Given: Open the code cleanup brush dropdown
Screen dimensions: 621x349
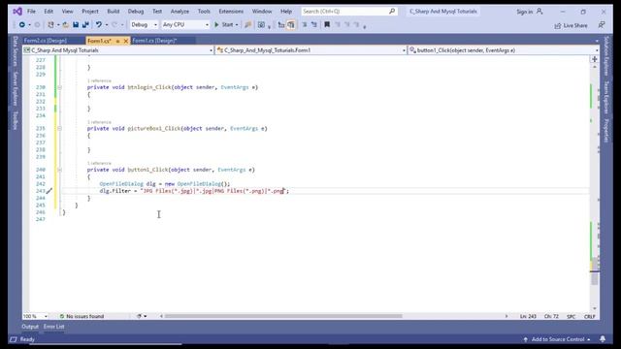Looking at the screenshot, I should tap(142, 316).
